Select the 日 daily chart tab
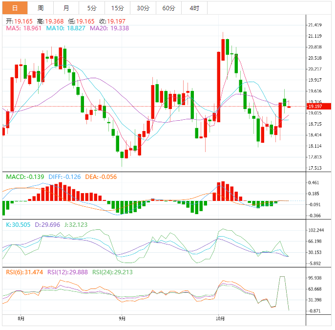Image resolution: width=335 pixels, height=330 pixels. point(15,8)
